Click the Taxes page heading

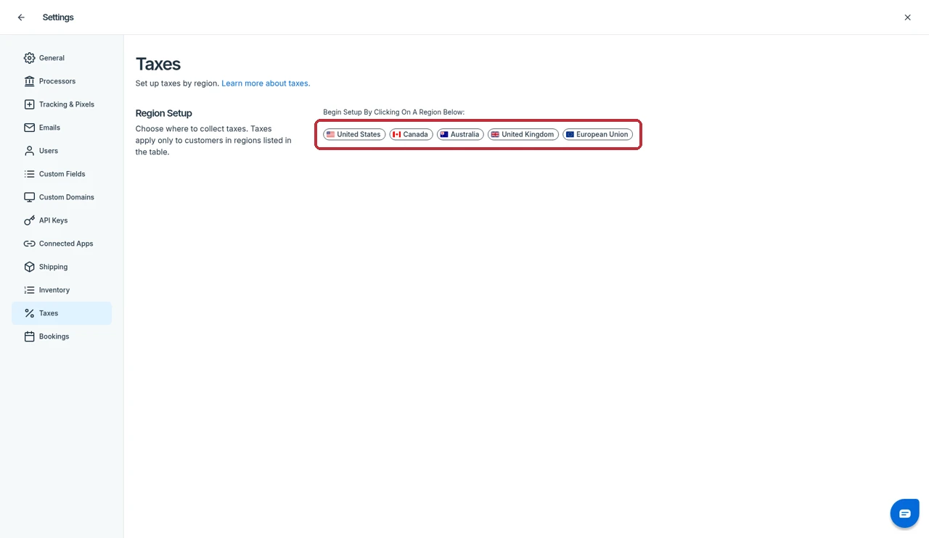tap(158, 64)
